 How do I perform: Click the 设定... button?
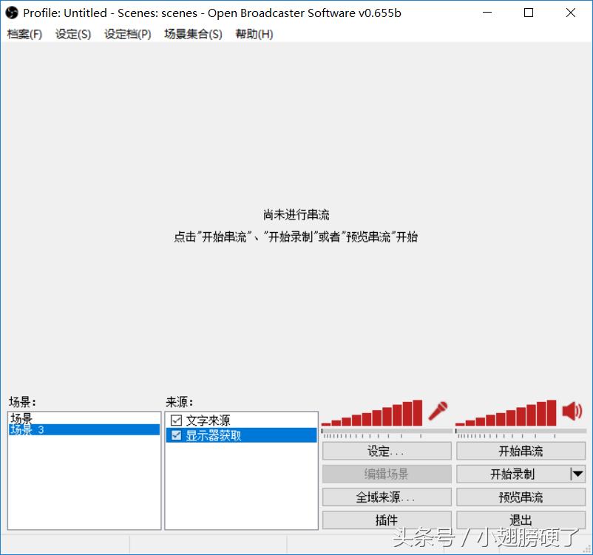point(386,451)
